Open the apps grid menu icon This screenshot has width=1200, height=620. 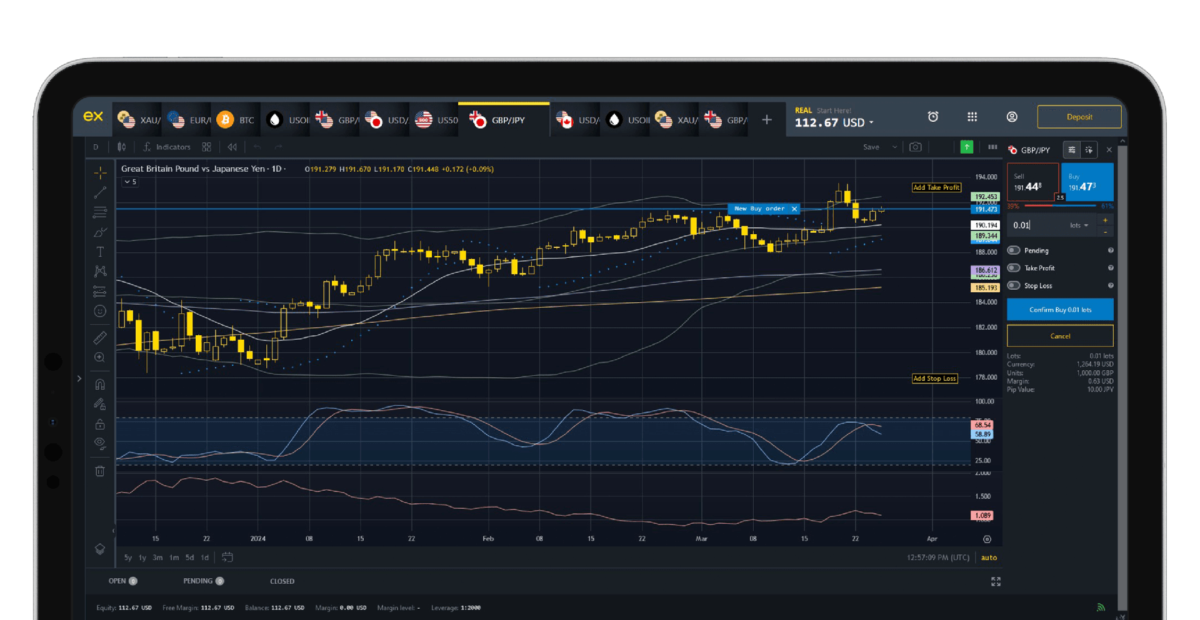point(972,117)
